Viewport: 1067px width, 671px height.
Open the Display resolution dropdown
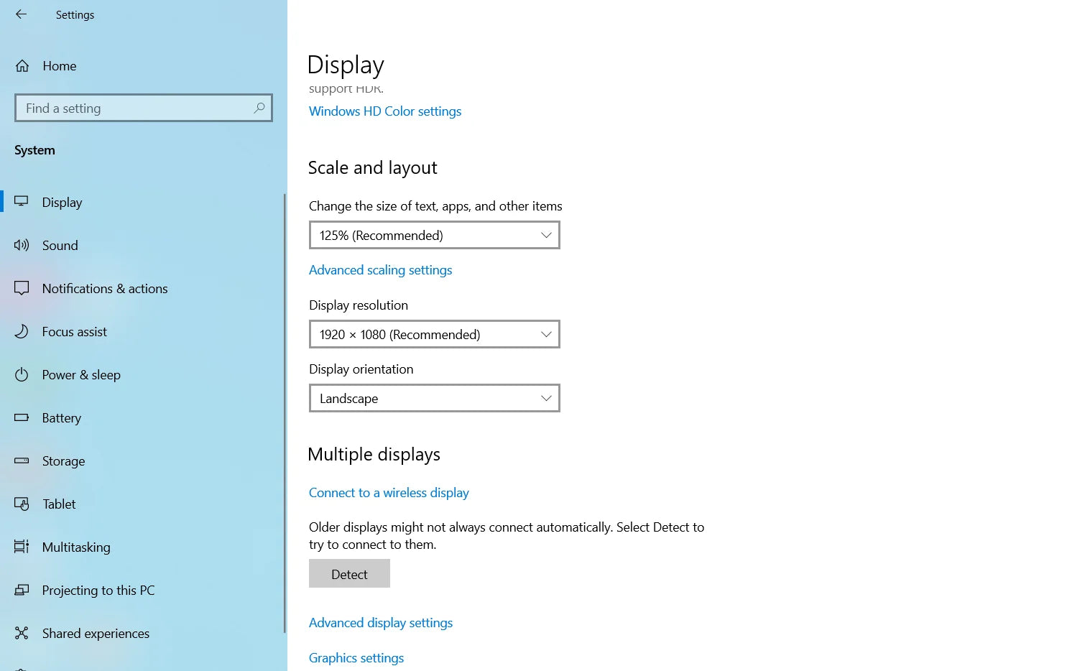[435, 334]
